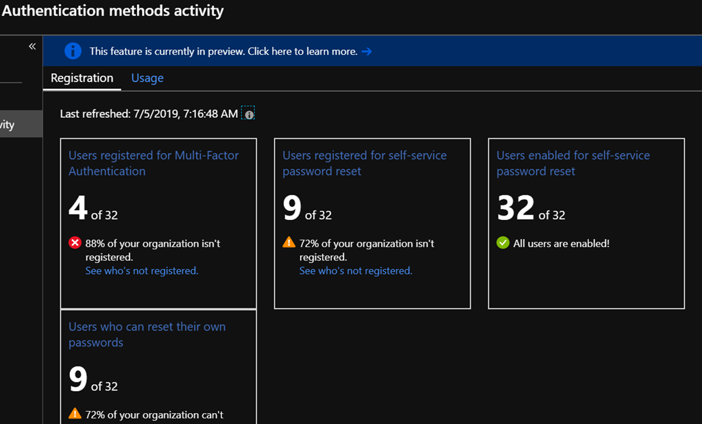See who's not registered for MFA
The image size is (702, 424).
[x=141, y=271]
